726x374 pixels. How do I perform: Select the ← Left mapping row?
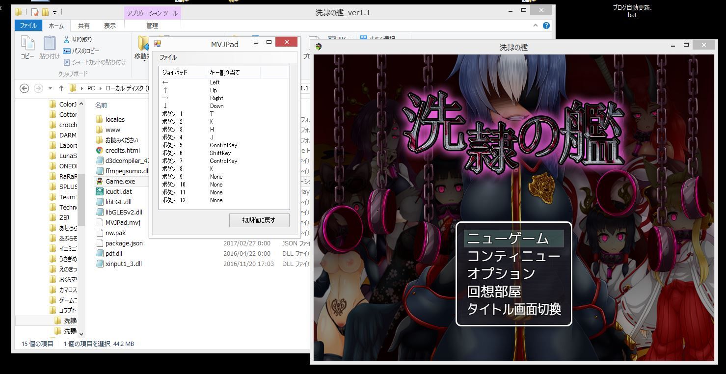pyautogui.click(x=224, y=82)
